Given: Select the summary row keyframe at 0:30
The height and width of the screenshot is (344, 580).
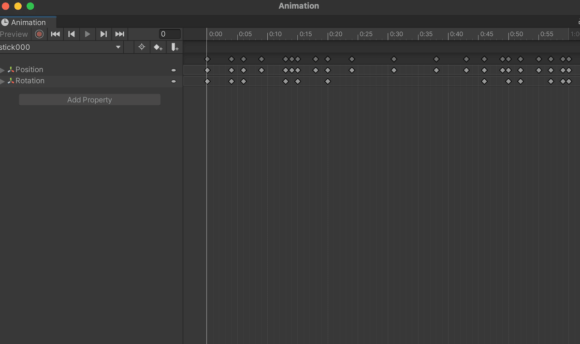Looking at the screenshot, I should 394,59.
